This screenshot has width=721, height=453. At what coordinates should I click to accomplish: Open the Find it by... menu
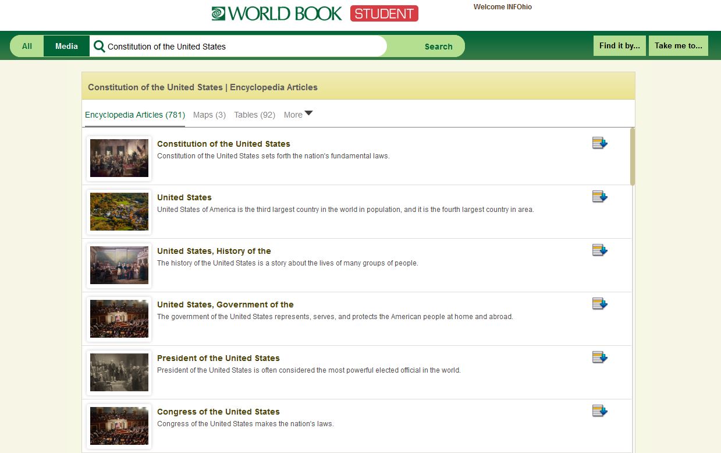pos(620,45)
